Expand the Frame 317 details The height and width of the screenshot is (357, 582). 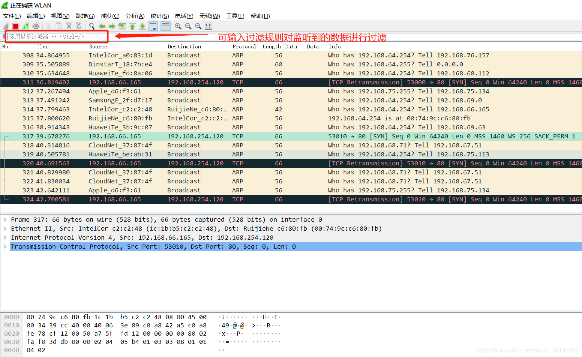pos(5,219)
